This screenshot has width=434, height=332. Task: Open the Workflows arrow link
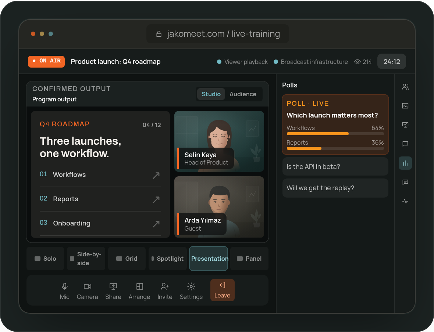click(156, 175)
